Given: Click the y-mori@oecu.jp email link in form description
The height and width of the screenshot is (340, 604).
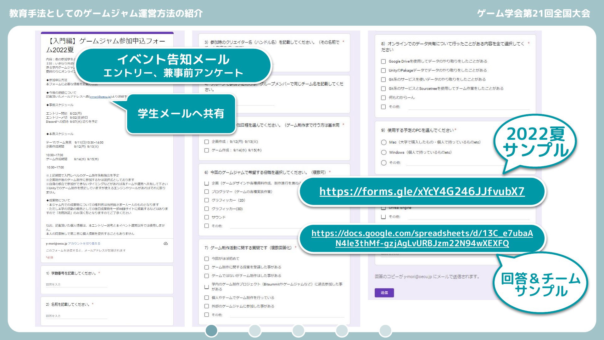Looking at the screenshot, I should 100,97.
